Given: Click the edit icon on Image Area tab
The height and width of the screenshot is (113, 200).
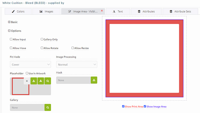Looking at the screenshot, I should (x=69, y=11).
